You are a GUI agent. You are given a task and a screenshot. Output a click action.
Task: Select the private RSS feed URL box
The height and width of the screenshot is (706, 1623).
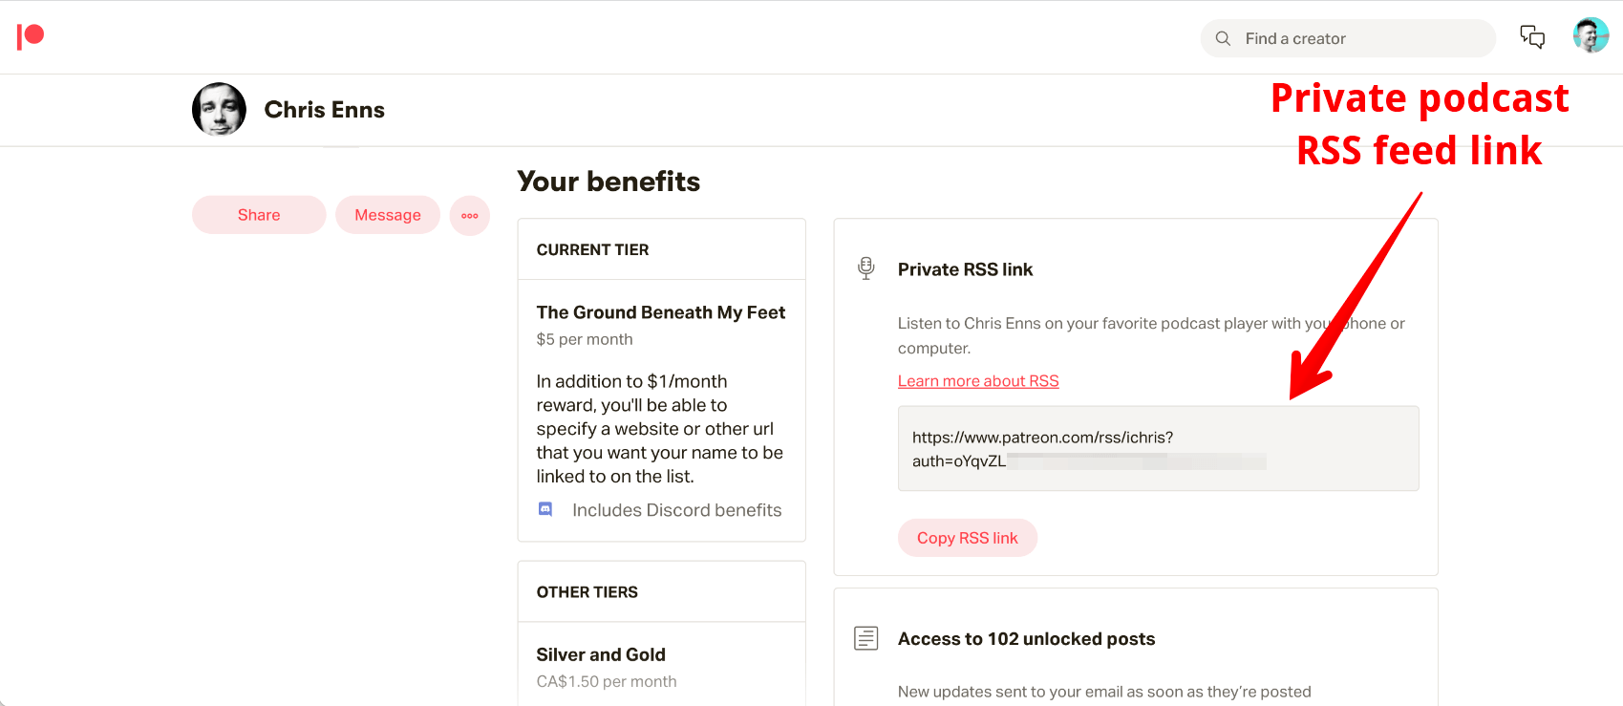[x=1158, y=449]
